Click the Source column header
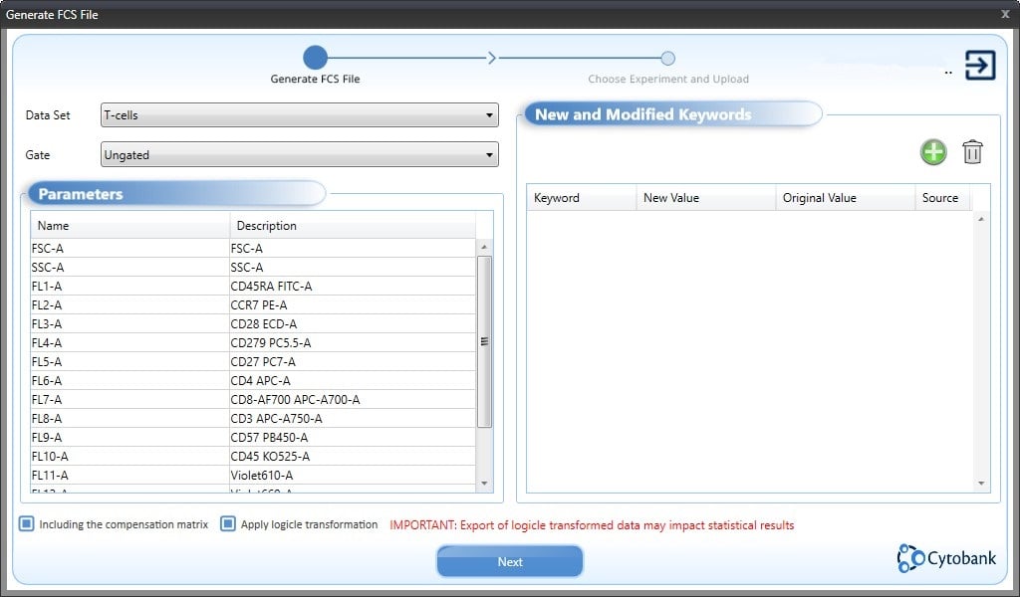 pyautogui.click(x=942, y=197)
